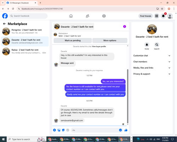
Task: Click the taskbar 'Type here to search' box
Action: pos(27,139)
